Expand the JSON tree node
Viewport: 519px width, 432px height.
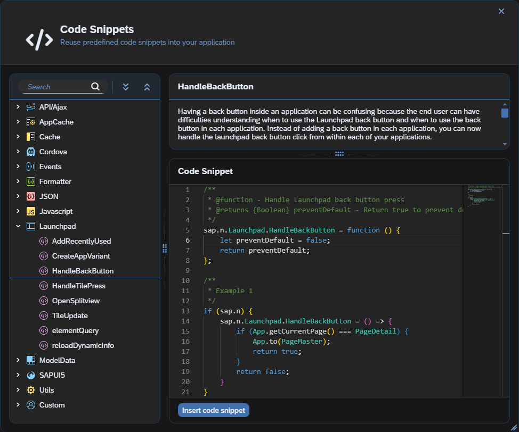18,196
